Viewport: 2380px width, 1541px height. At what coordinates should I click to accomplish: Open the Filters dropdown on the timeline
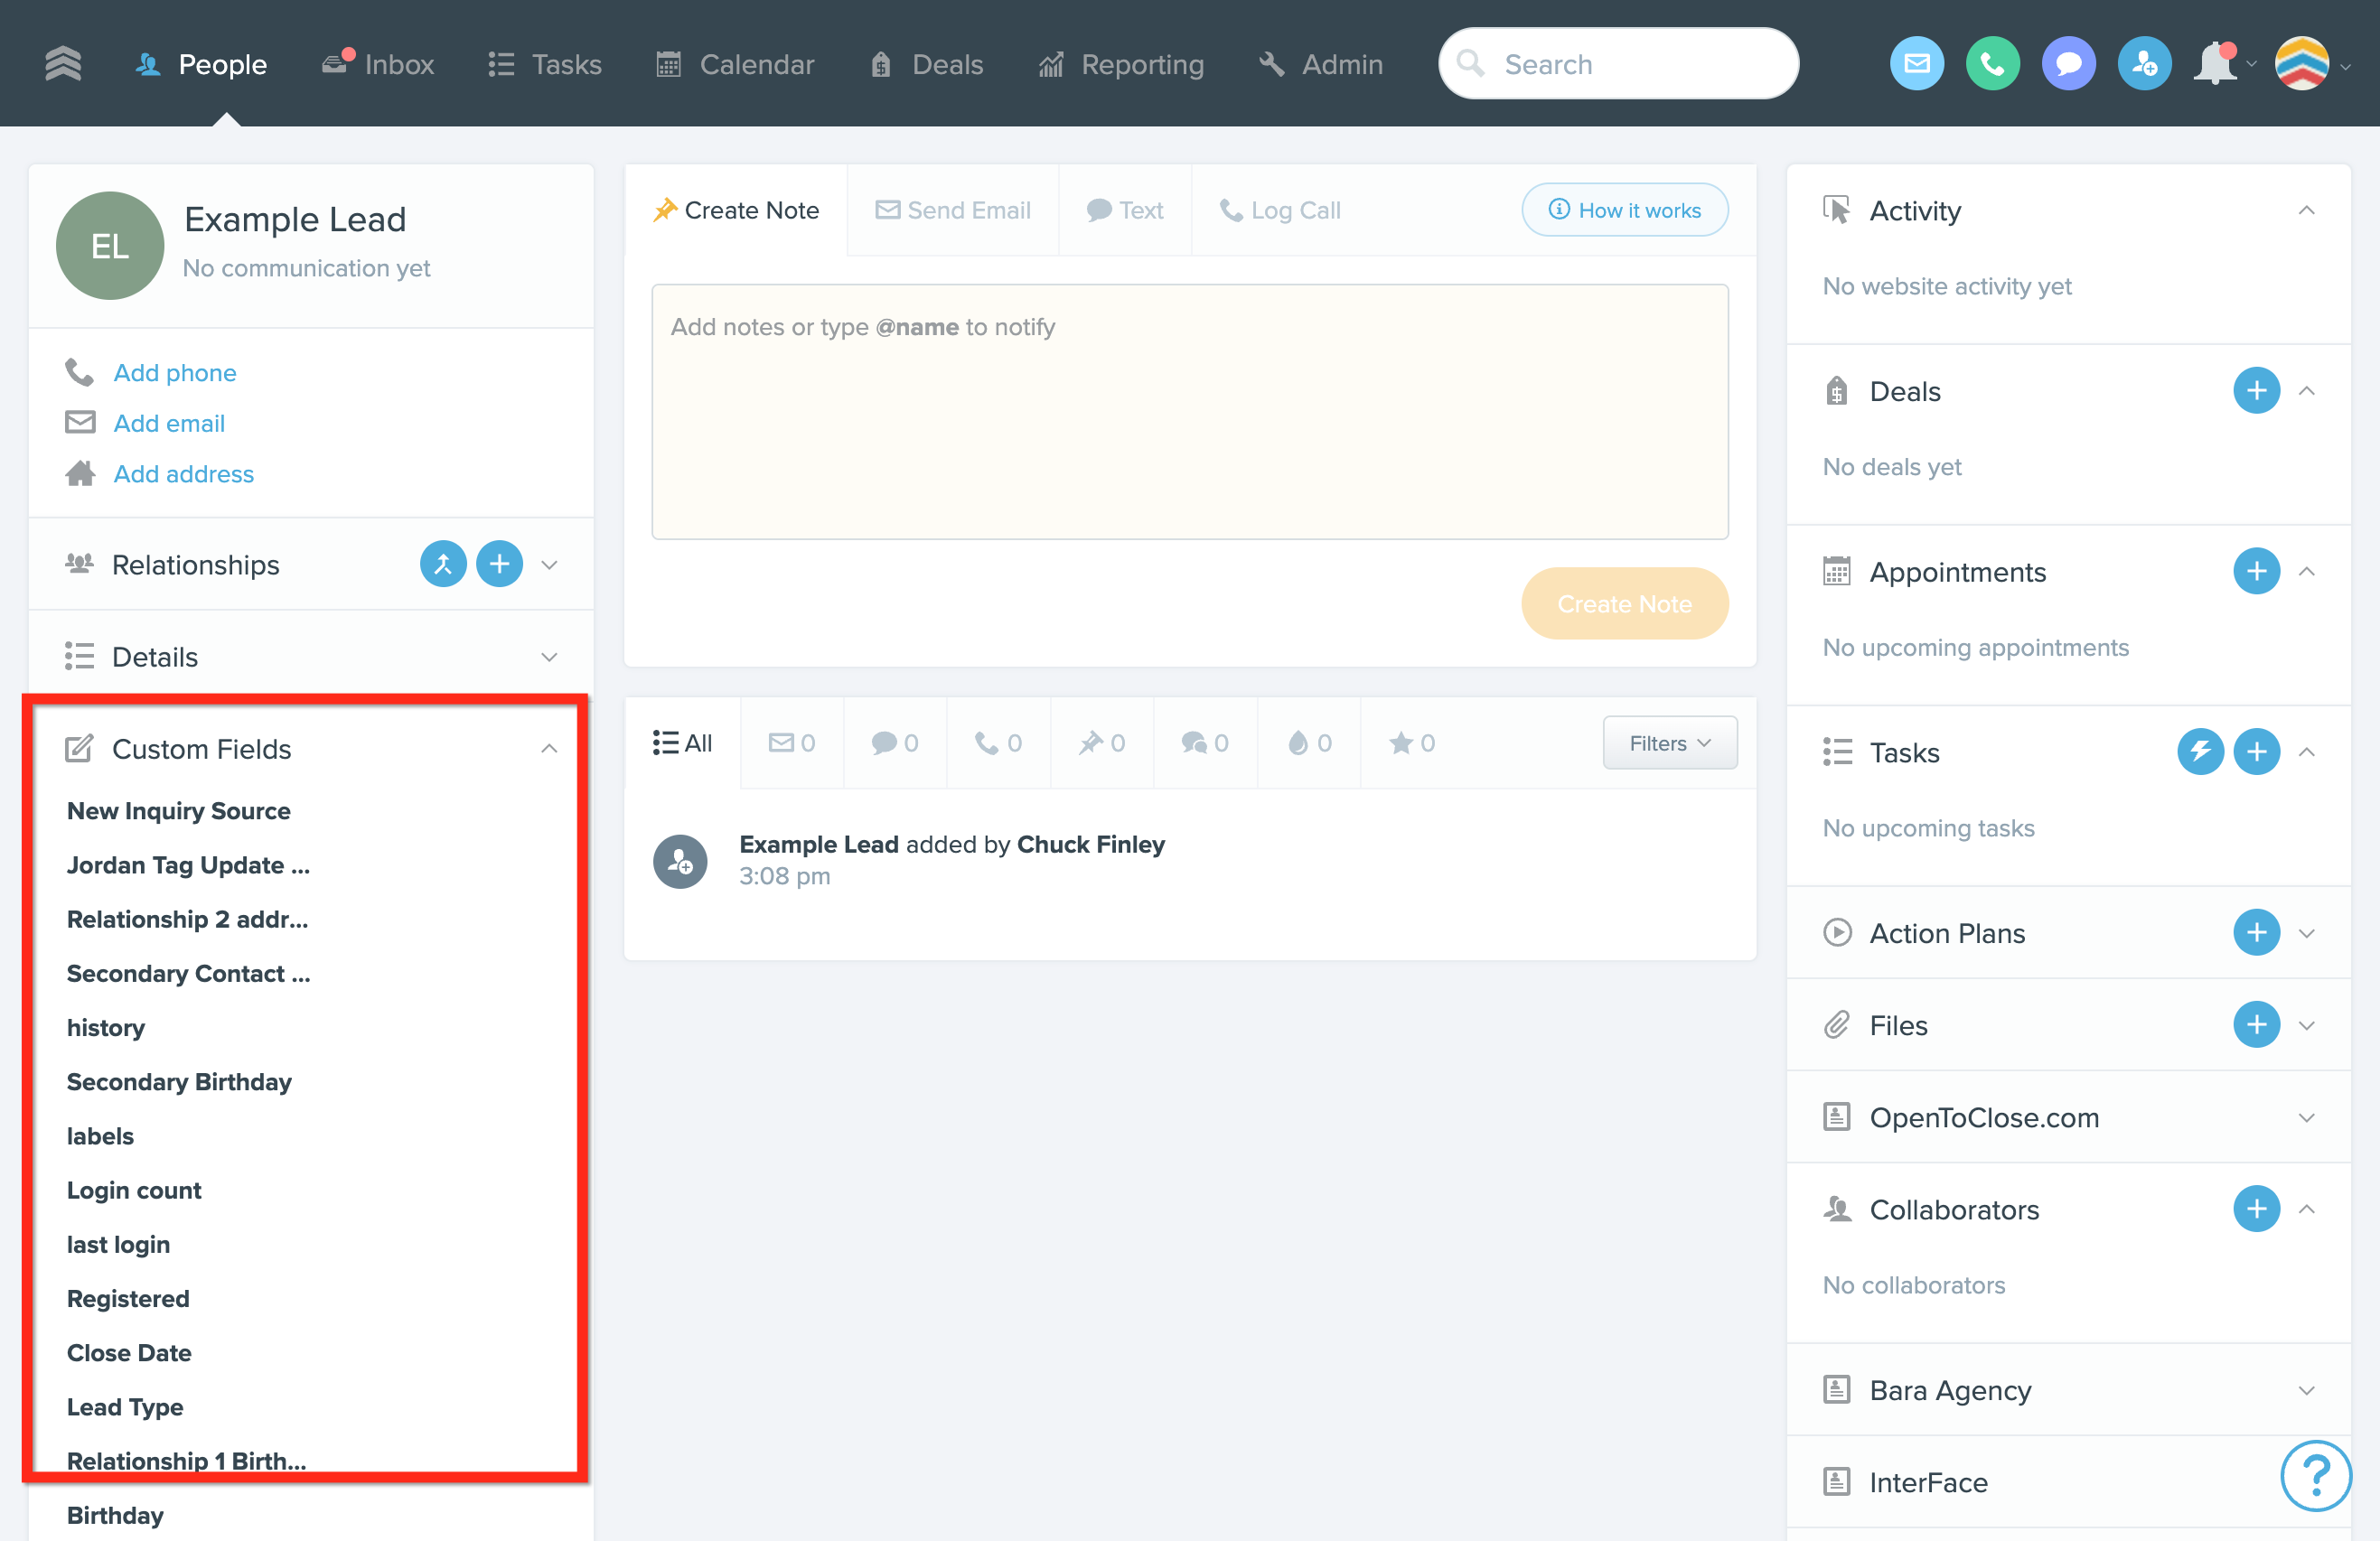point(1668,743)
